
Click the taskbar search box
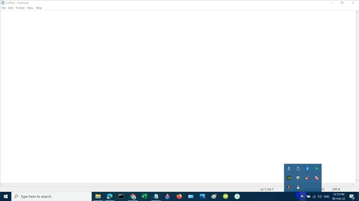pyautogui.click(x=52, y=196)
